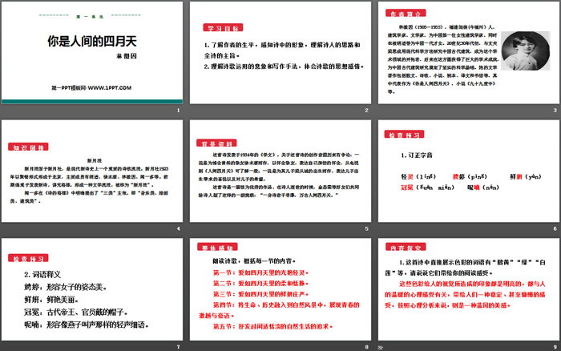The height and width of the screenshot is (351, 561).
Task: Click the red 内容探究 label on slide 9
Action: click(406, 247)
